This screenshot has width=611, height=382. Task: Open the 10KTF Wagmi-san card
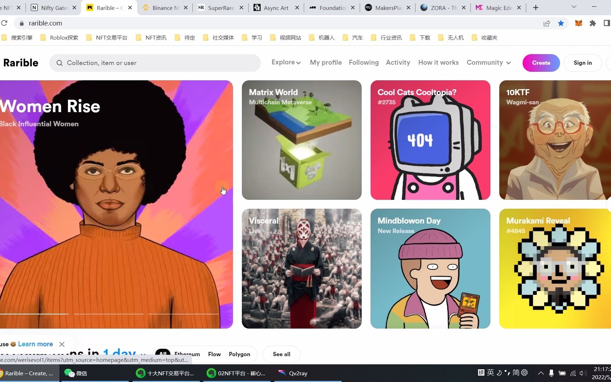(555, 140)
